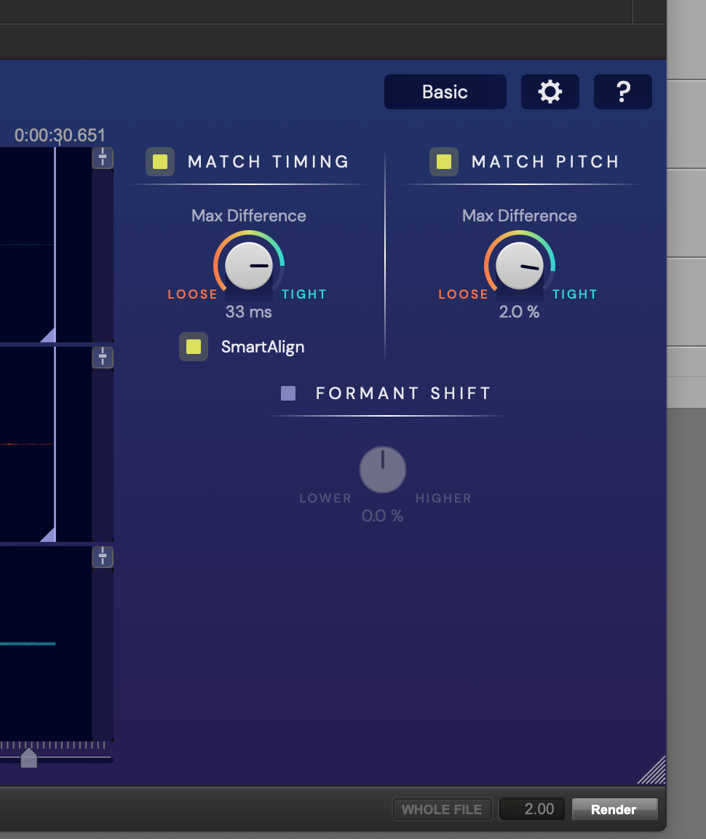Toggle the Match Timing checkbox
The height and width of the screenshot is (839, 706).
[x=160, y=162]
